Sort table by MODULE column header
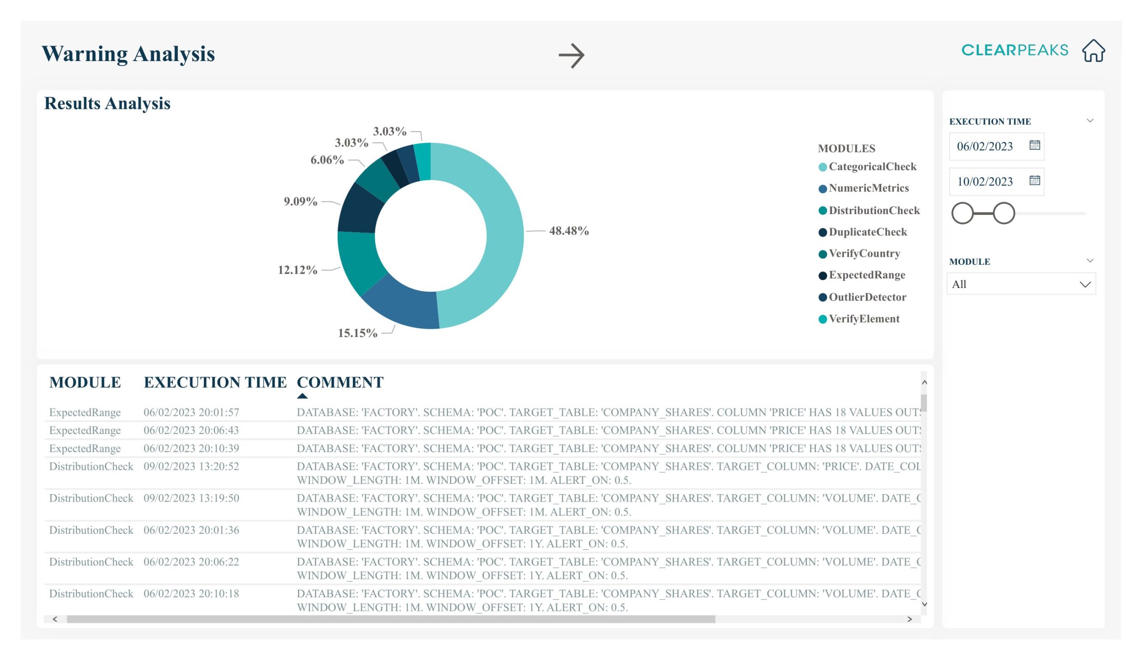Viewport: 1142px width, 660px height. pos(85,382)
